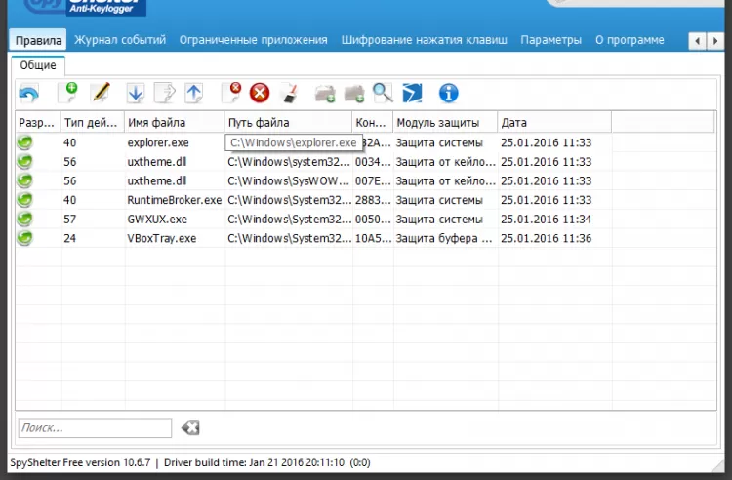Go to О программе tab
The width and height of the screenshot is (732, 480).
(x=630, y=40)
